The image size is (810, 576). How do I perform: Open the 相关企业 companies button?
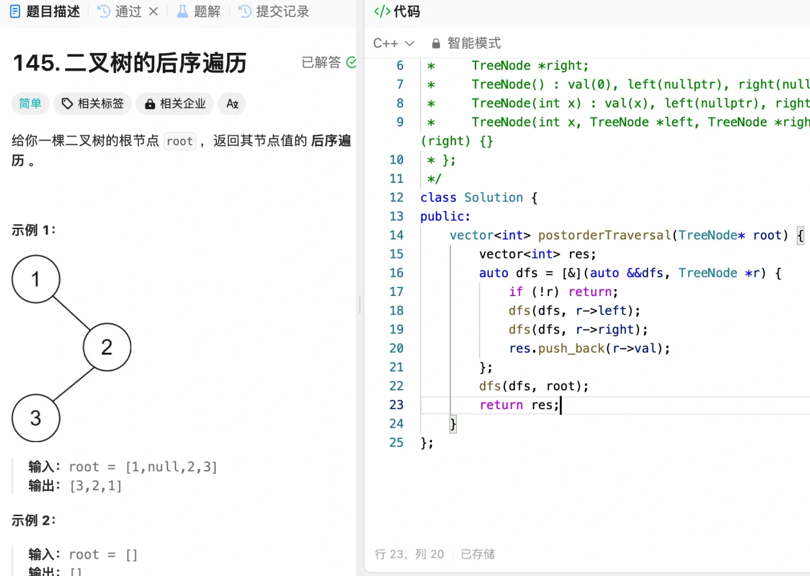click(175, 103)
